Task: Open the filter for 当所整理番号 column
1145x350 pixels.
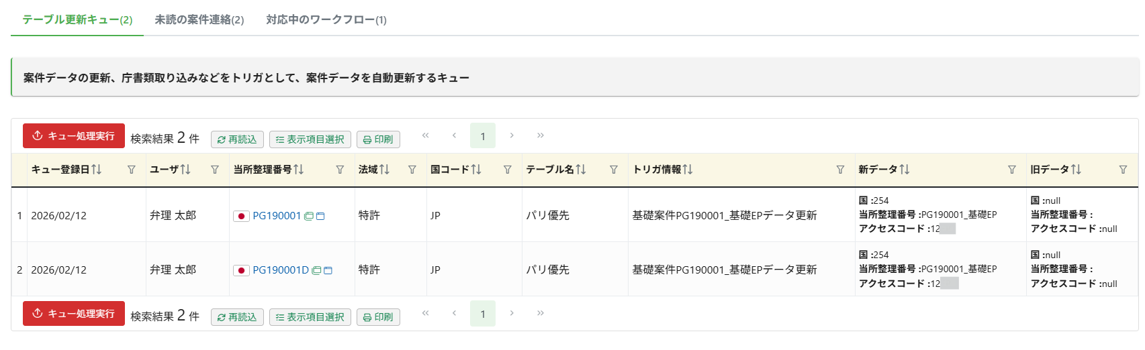Action: 340,170
